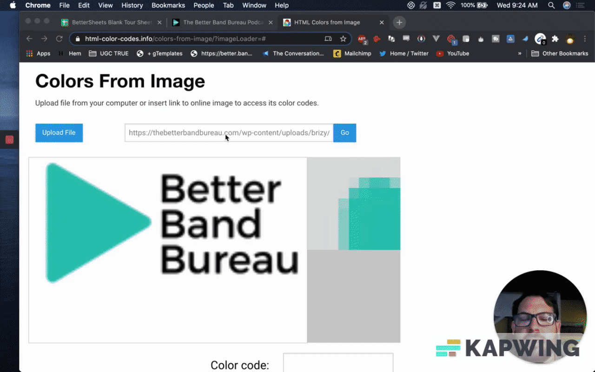Open the Window menu
Screen dimensions: 595x372
click(x=254, y=6)
